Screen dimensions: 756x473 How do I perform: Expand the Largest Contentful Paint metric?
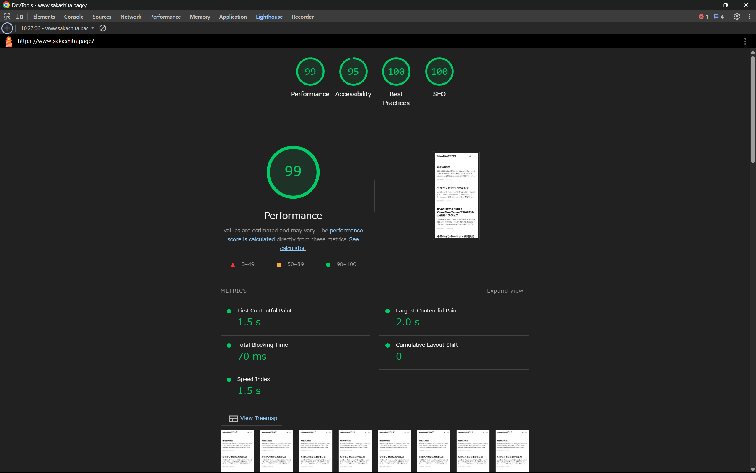coord(427,311)
